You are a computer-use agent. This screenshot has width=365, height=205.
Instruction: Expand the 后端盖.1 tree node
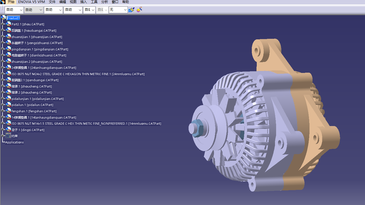tap(2, 30)
